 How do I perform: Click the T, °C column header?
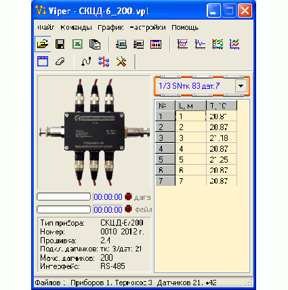tap(222, 106)
